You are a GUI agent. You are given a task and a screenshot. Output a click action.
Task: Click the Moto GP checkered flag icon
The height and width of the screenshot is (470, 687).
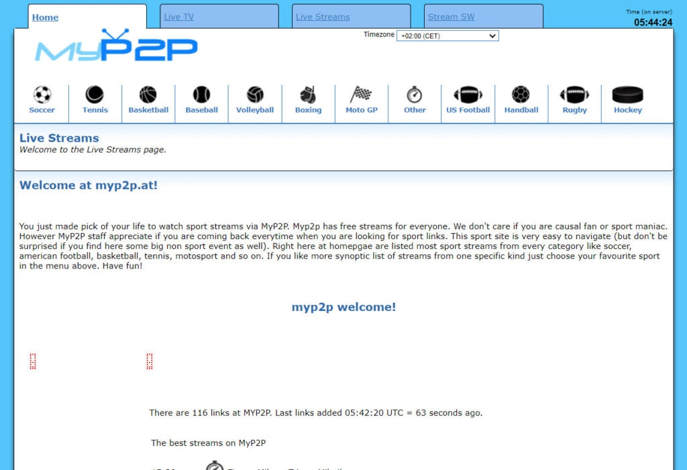pos(361,94)
